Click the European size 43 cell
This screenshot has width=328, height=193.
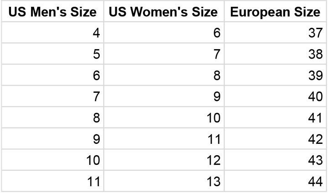coord(275,161)
